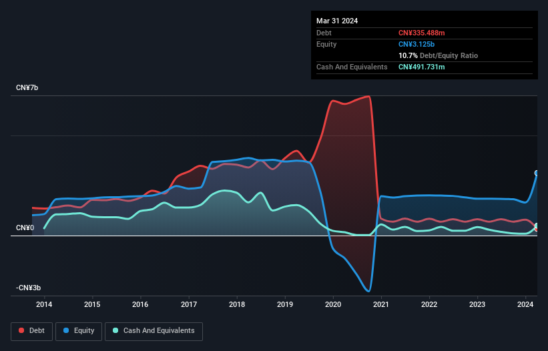Click the 2017 x-axis label
Image resolution: width=548 pixels, height=351 pixels.
pos(189,304)
